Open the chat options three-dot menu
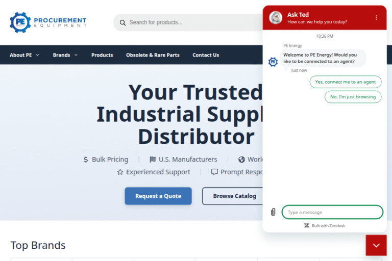 click(x=376, y=18)
